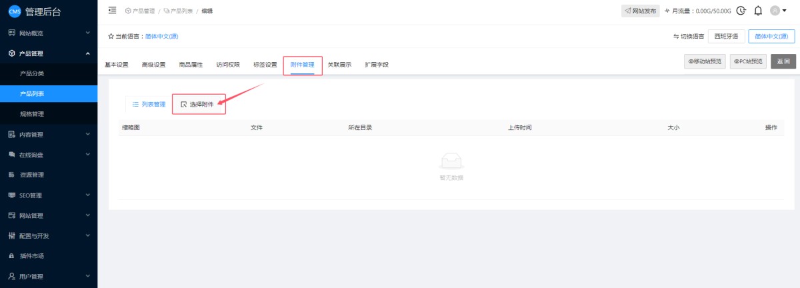Click the 网站概览 sidebar icon
This screenshot has height=288, width=800.
pos(11,33)
